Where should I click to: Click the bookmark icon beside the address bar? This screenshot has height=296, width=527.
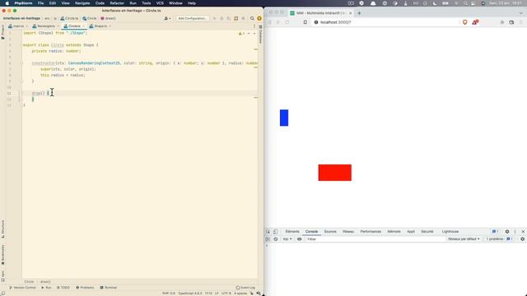(x=305, y=22)
